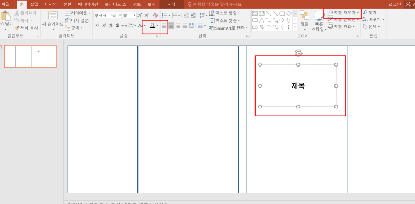Screen dimensions: 415x204
Task: Toggle strikethrough text formatting
Action: pos(124,25)
